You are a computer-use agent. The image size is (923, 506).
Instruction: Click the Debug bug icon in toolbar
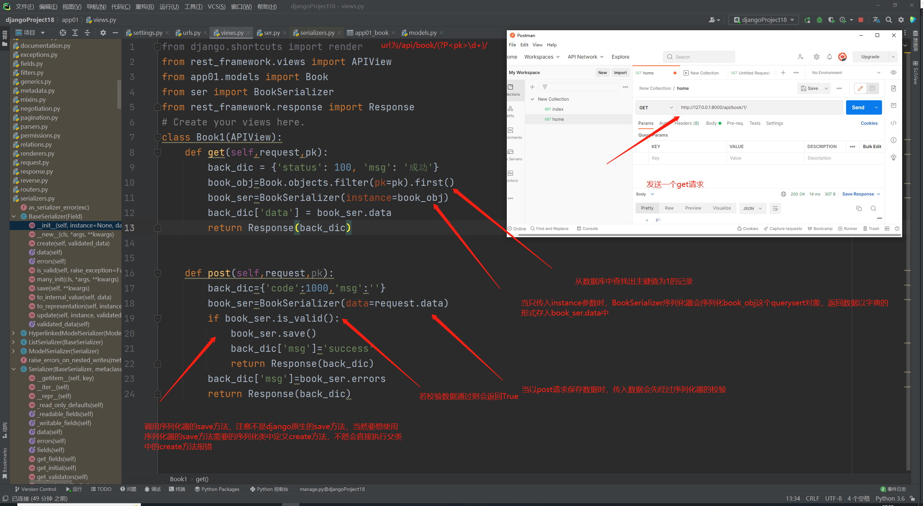click(x=819, y=20)
